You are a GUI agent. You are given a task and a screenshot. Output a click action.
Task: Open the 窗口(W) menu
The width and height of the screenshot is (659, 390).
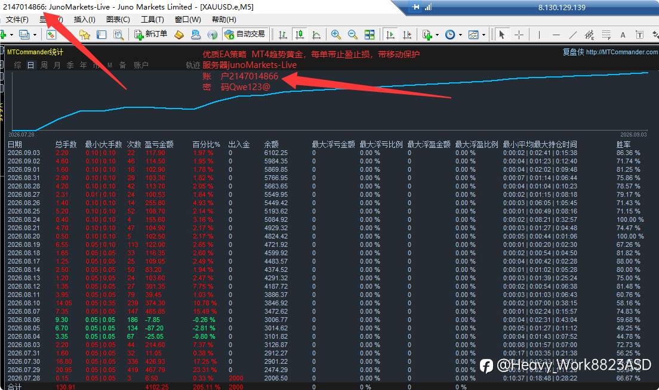(x=188, y=20)
